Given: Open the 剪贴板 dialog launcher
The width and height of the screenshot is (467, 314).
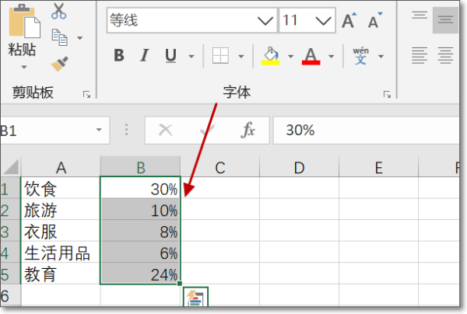Looking at the screenshot, I should click(x=86, y=95).
